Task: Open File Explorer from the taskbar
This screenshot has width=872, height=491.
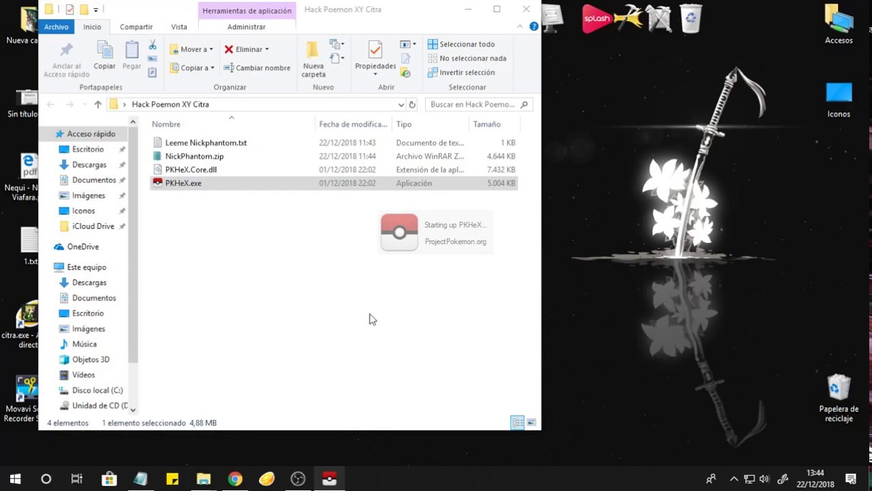Action: pos(204,479)
